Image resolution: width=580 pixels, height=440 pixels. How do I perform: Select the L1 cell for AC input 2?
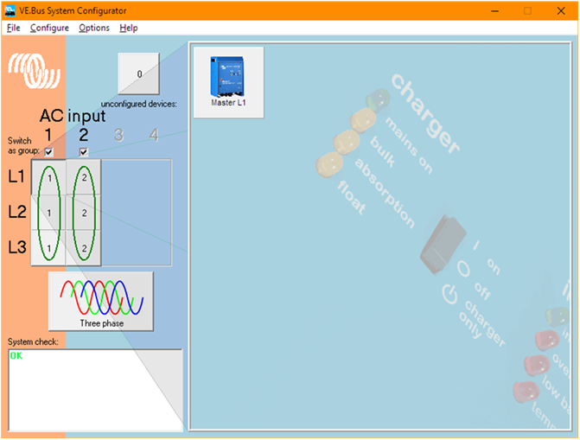pos(84,177)
